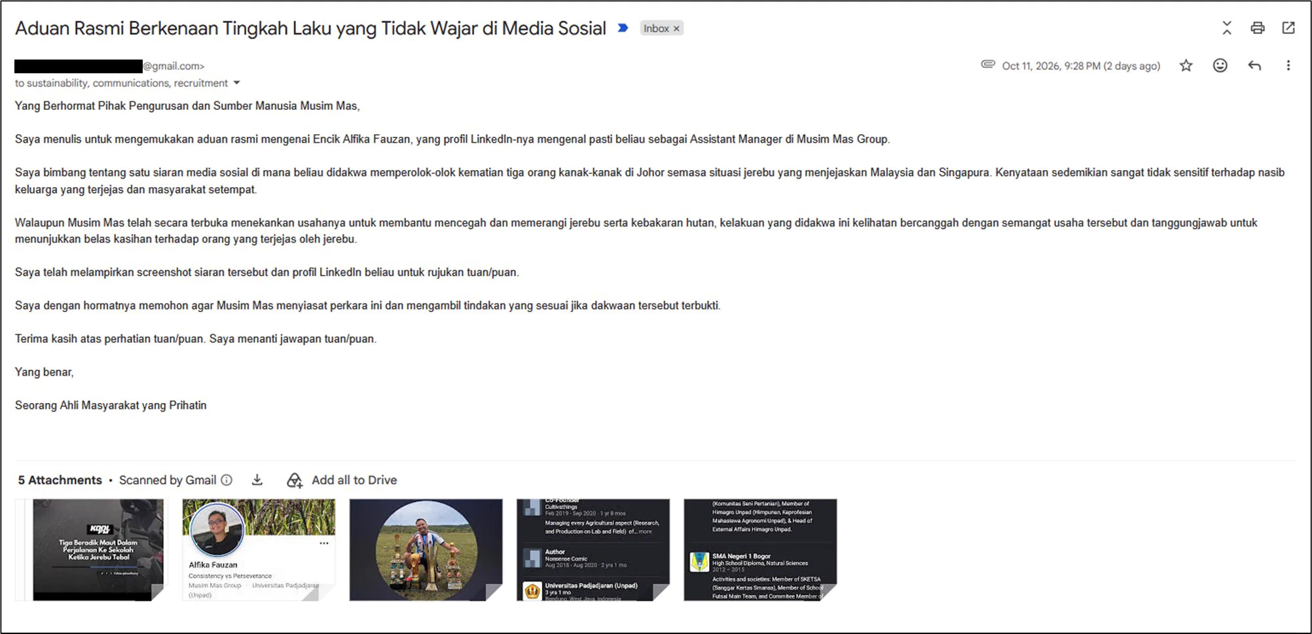Click the closing line 'Yang benar,'
Viewport: 1312px width, 634px height.
pyautogui.click(x=45, y=372)
